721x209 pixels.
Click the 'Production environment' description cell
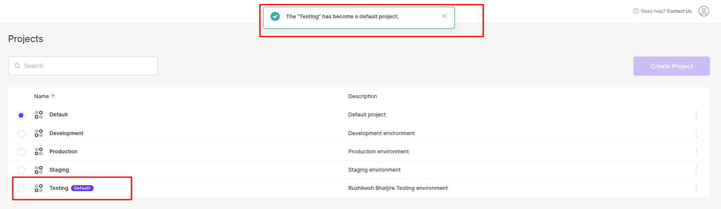(x=378, y=152)
